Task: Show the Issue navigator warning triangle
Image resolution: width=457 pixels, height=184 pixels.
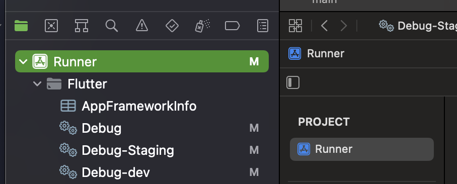Action: pos(142,26)
